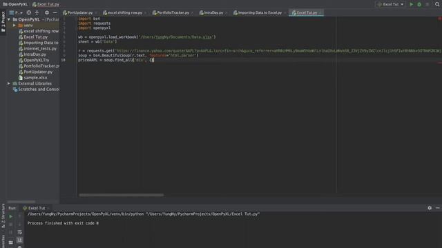Open the Excel Tut run configuration dropdown
This screenshot has width=442, height=248.
tap(390, 4)
